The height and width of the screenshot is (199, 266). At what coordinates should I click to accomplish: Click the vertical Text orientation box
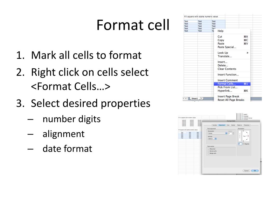pos(240,136)
